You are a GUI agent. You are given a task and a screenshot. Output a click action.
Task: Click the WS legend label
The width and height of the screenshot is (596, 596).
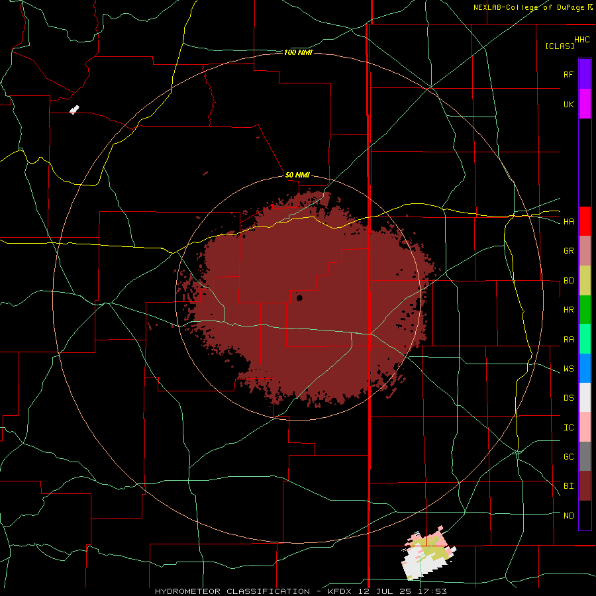[568, 369]
